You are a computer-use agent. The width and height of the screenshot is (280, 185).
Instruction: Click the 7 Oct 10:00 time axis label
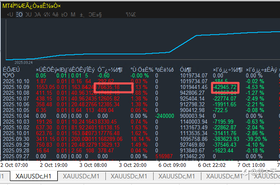pyautogui.click(x=251, y=165)
